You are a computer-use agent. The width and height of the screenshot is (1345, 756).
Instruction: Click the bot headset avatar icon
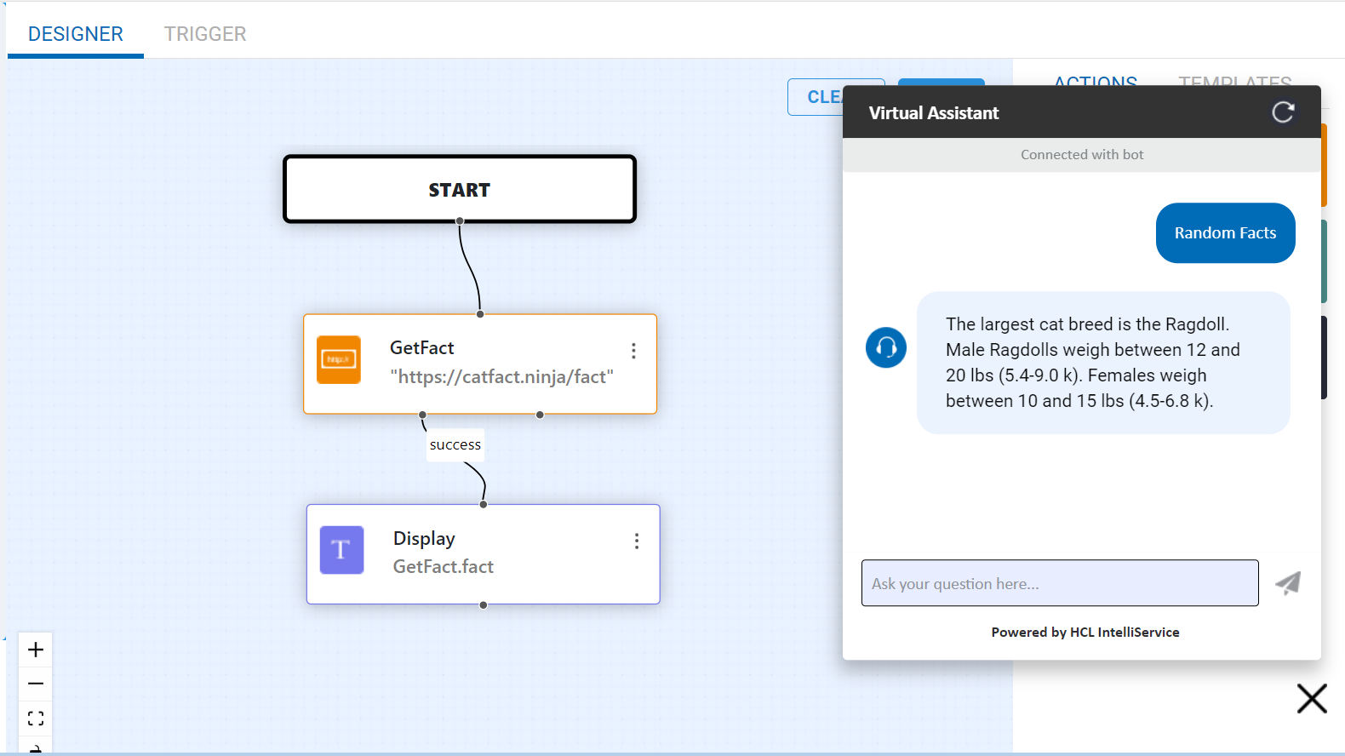click(886, 347)
